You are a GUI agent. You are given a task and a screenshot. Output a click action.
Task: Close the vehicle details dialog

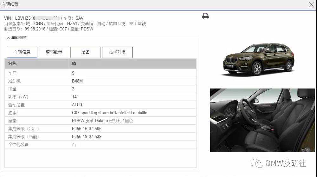pyautogui.click(x=311, y=4)
